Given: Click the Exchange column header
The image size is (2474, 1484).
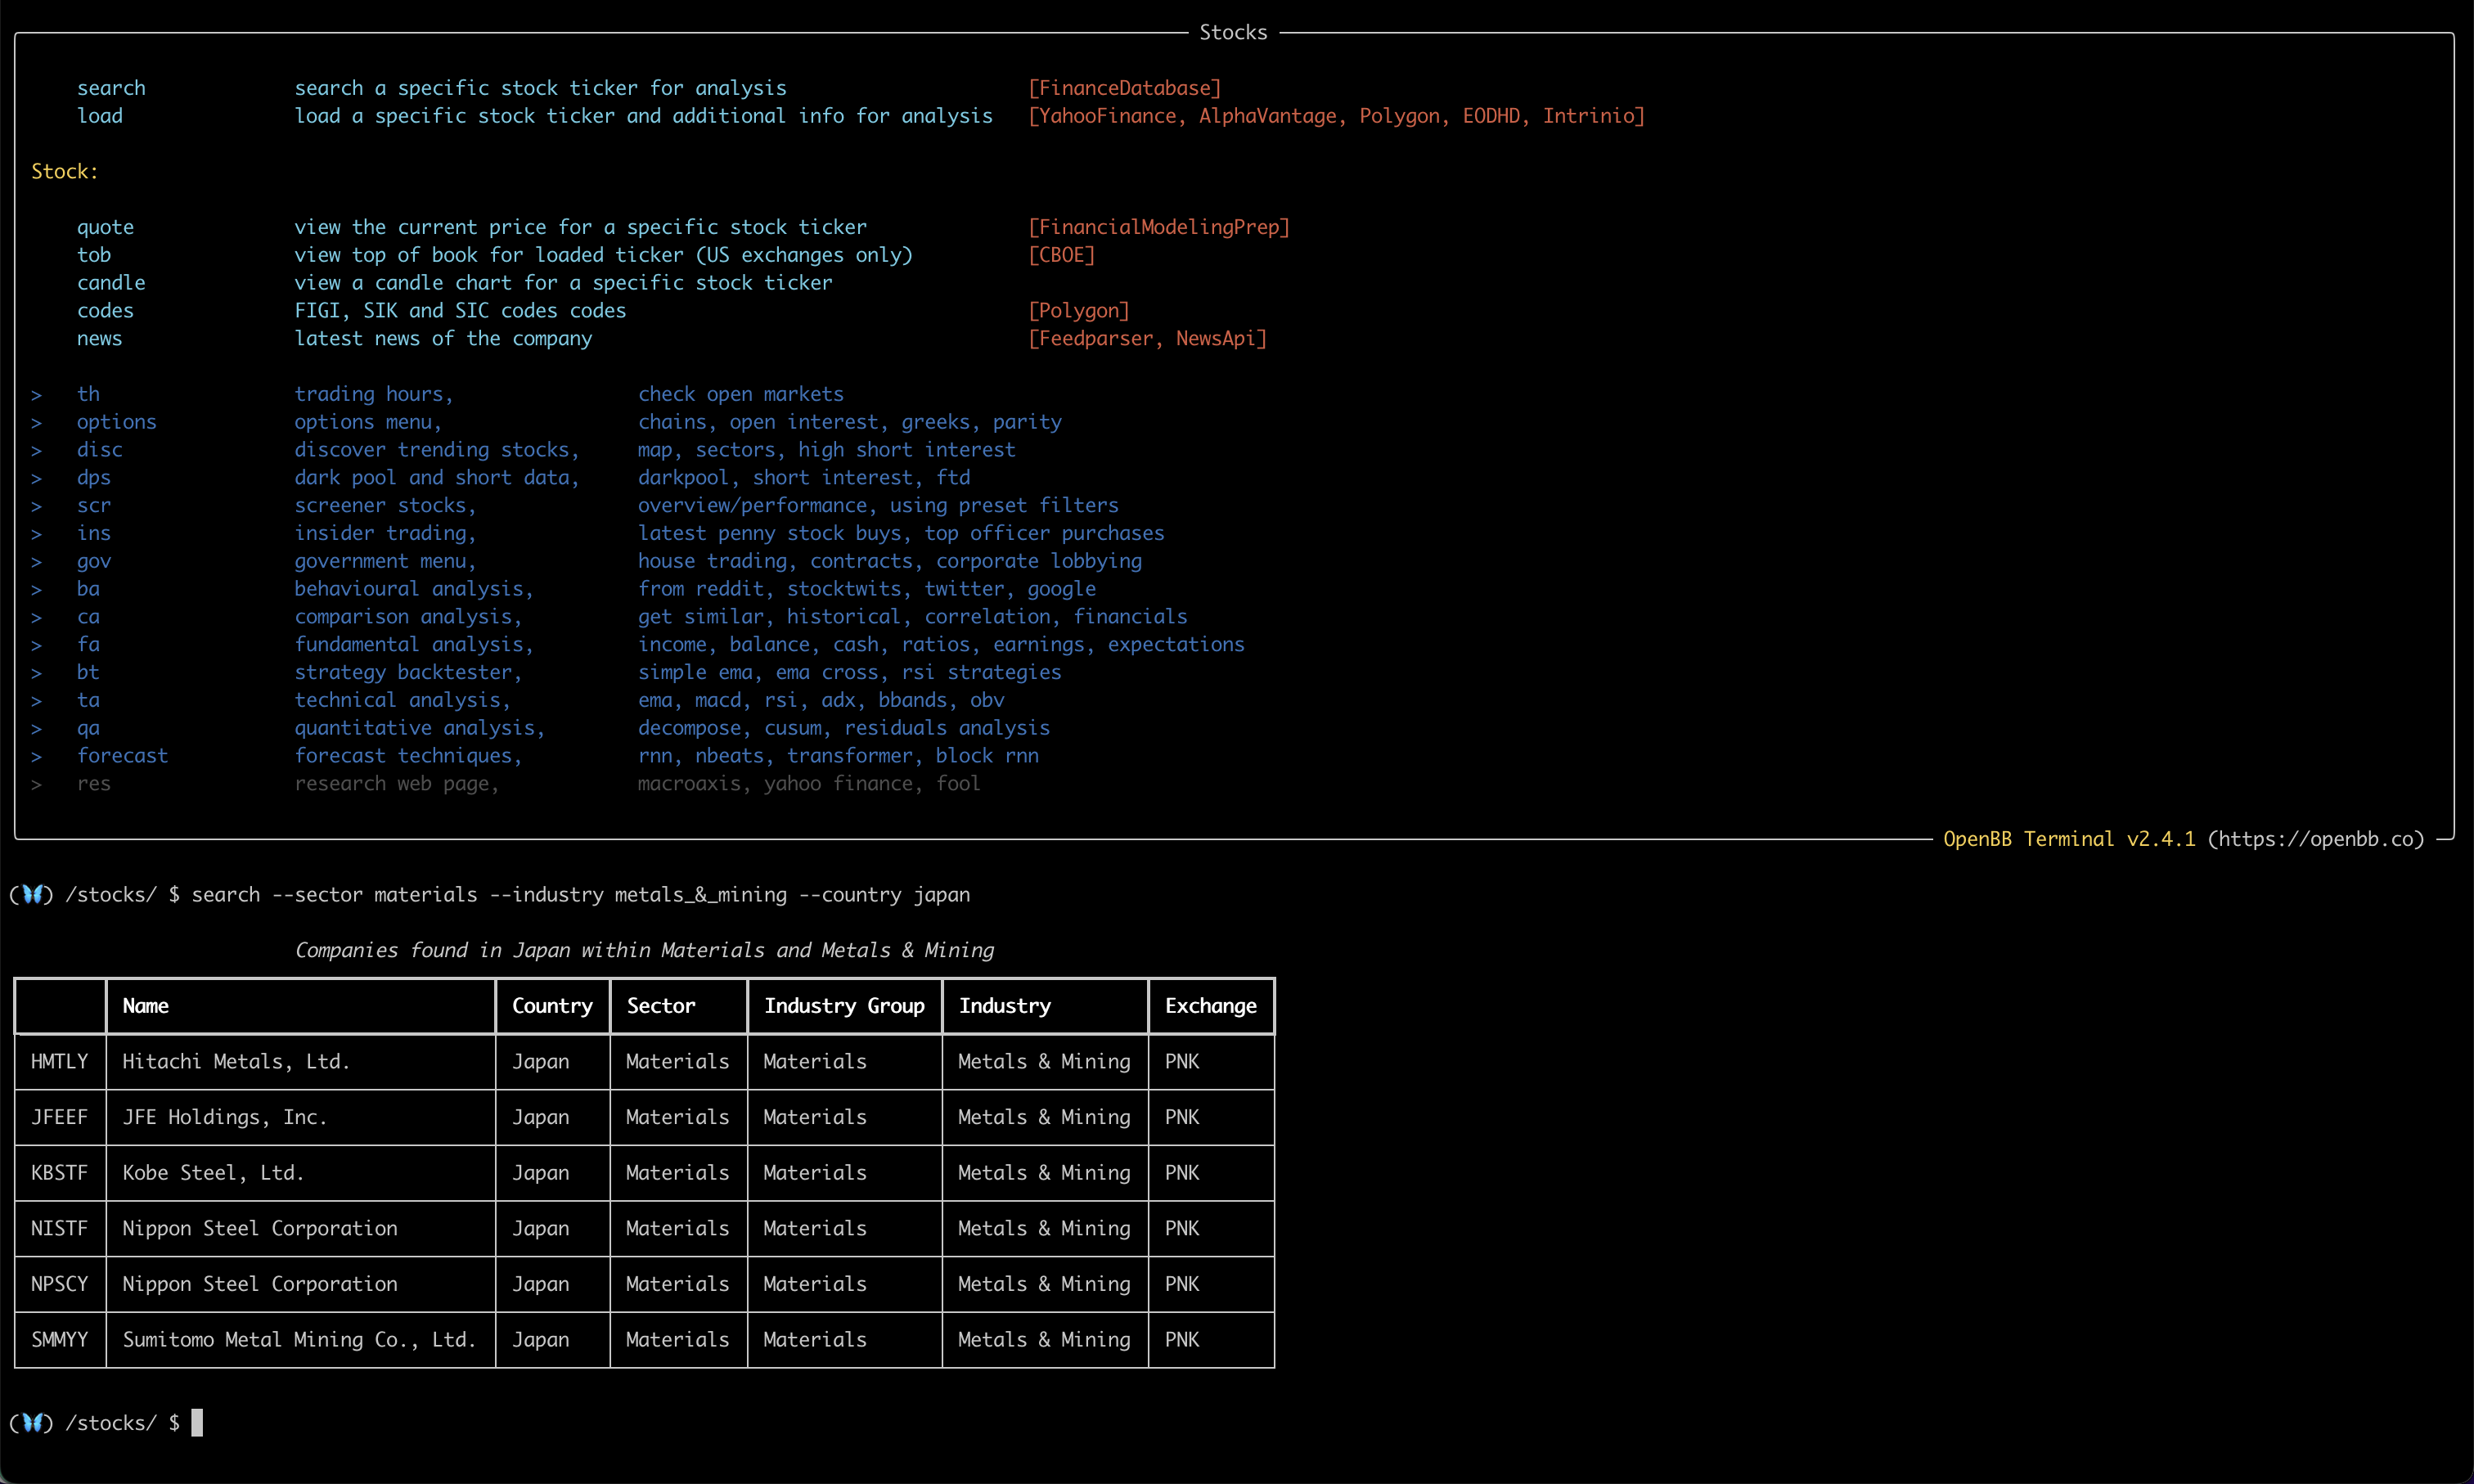Looking at the screenshot, I should point(1210,1005).
